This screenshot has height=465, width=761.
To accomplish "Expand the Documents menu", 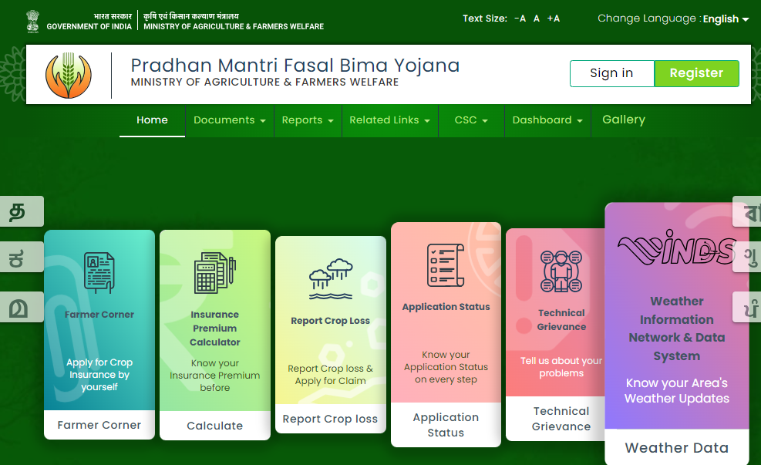I will tap(230, 120).
